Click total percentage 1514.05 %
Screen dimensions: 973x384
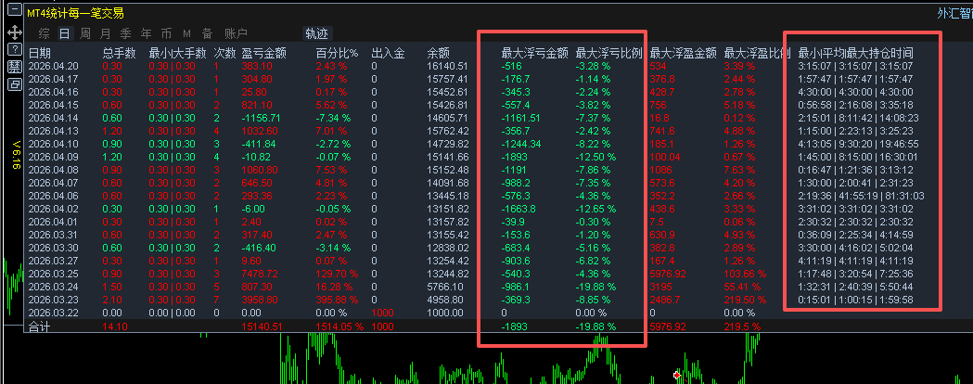click(x=340, y=326)
